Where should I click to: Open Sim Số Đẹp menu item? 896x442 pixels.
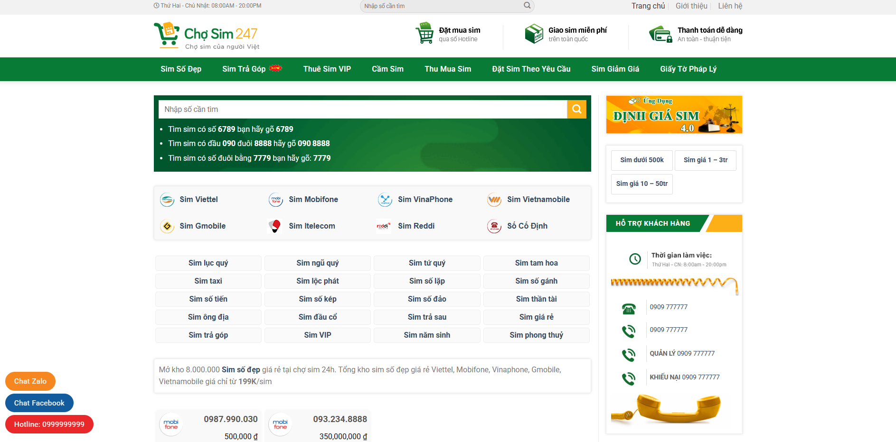(181, 69)
